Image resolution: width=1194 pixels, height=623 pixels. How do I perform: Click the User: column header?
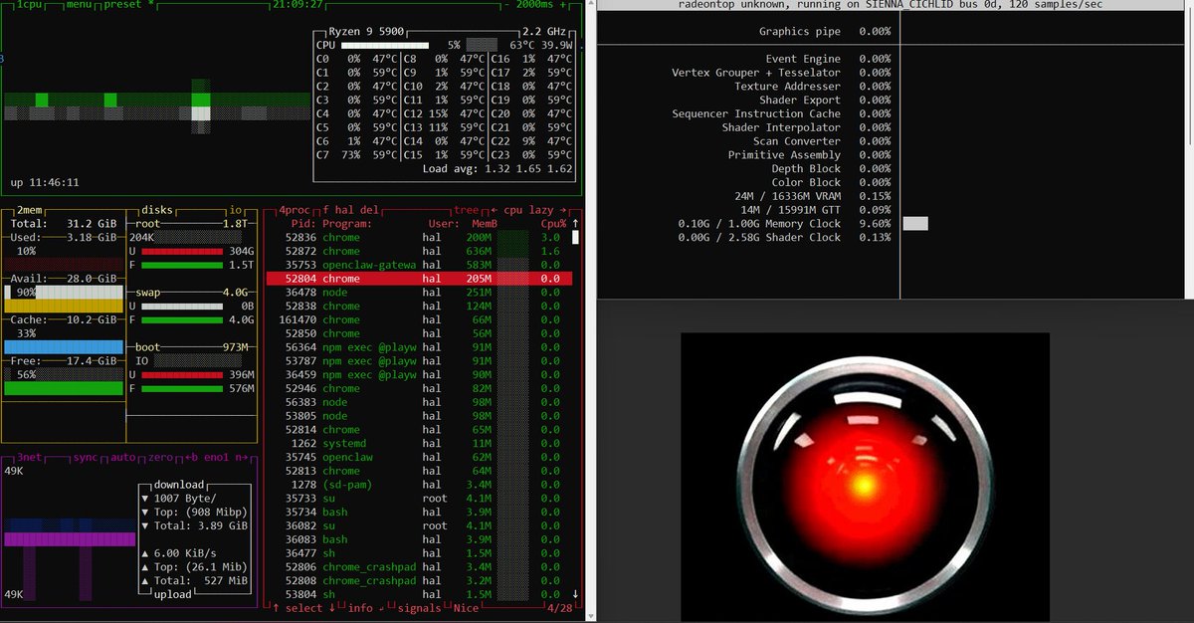(443, 224)
